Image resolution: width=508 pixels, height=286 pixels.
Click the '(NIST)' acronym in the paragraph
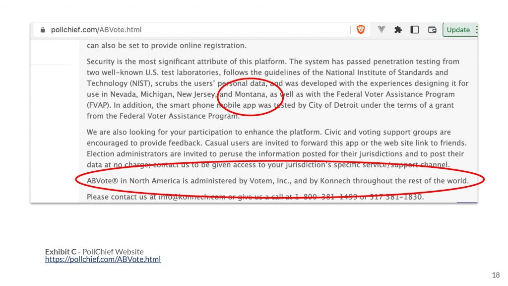(x=141, y=83)
